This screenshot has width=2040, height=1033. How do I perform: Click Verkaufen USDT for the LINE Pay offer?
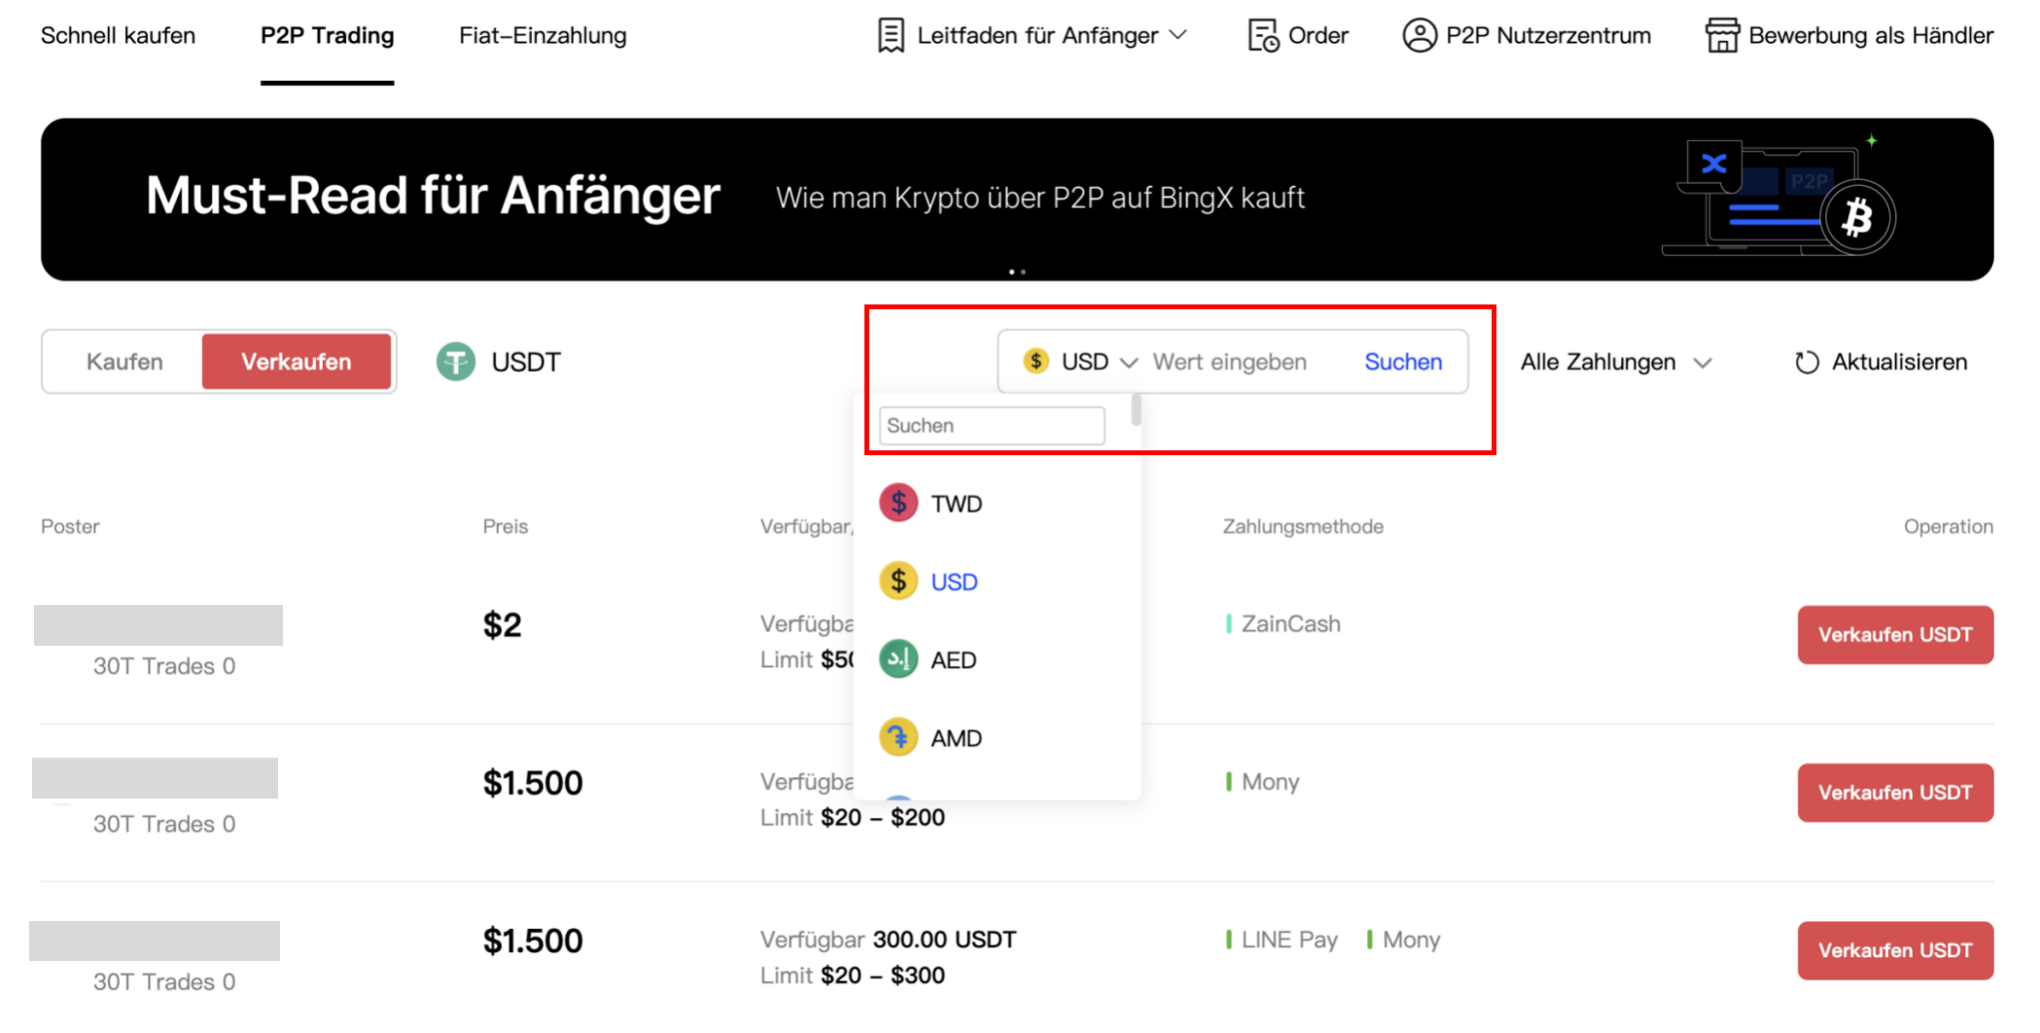pos(1895,950)
